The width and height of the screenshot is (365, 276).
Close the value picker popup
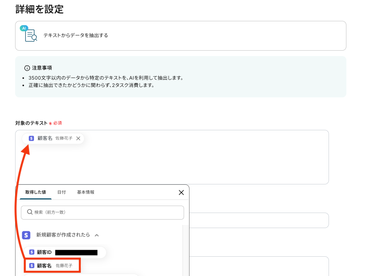coord(181,193)
